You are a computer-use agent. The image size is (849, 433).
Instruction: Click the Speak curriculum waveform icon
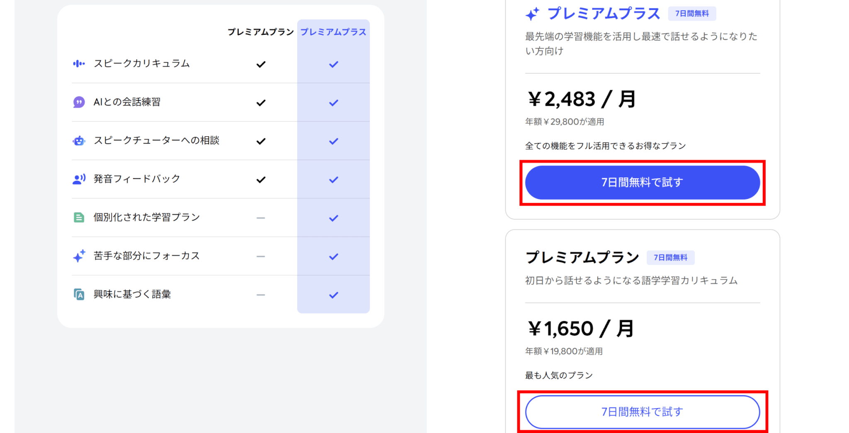point(79,64)
